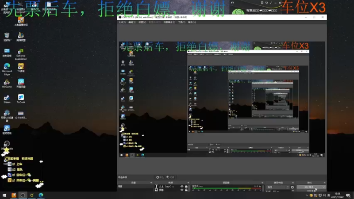Screen dimensions: 354x199
Task: Open the 控制面板 desktop icon
Action: click(x=7, y=52)
